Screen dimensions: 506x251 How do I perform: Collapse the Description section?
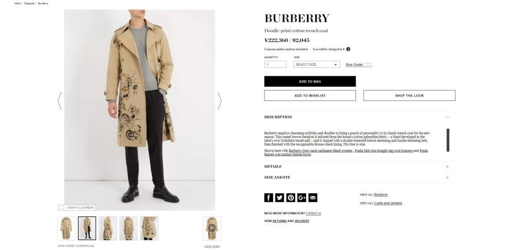447,117
